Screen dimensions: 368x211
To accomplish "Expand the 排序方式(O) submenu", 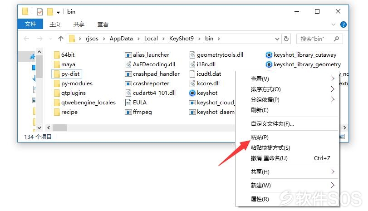I will 332,89.
